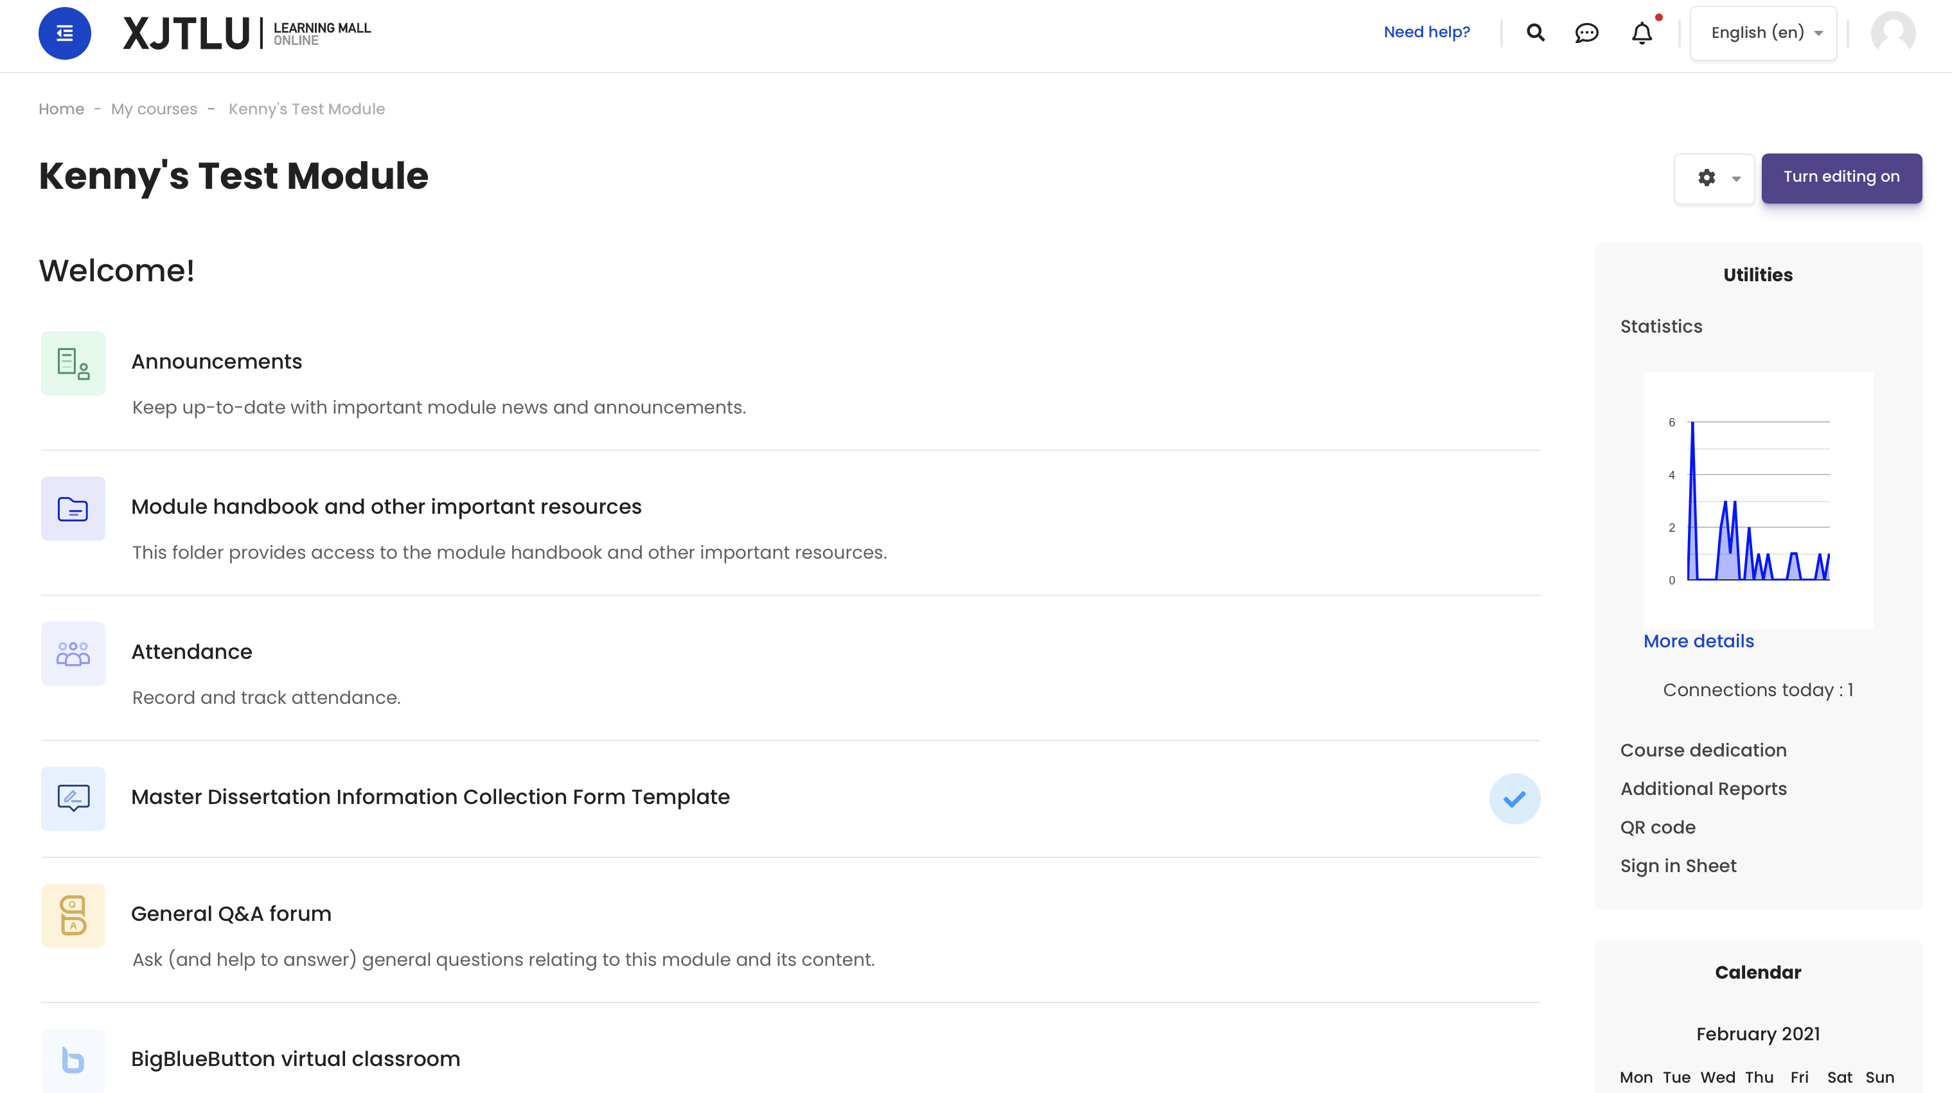Go to Home in the breadcrumb

pyautogui.click(x=62, y=109)
